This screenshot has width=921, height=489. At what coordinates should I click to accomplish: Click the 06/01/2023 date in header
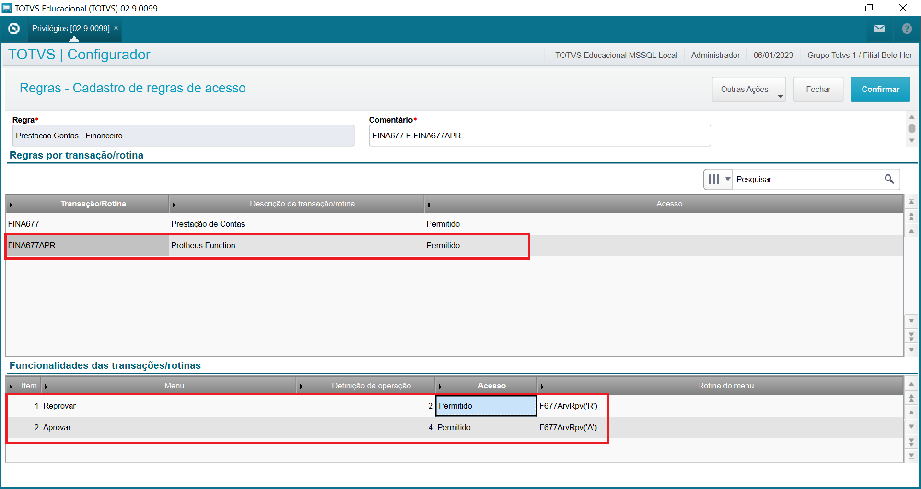773,55
